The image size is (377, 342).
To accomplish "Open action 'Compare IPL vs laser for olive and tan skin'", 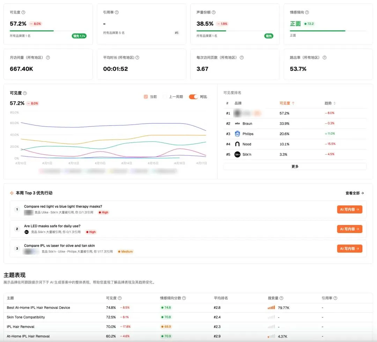I will [x=59, y=246].
